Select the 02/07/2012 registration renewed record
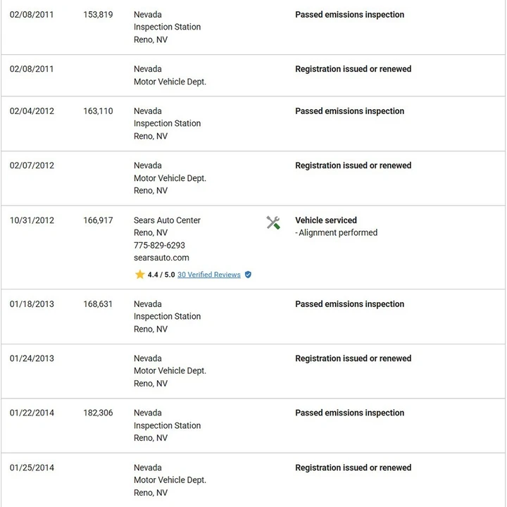The image size is (507, 507). pos(254,178)
